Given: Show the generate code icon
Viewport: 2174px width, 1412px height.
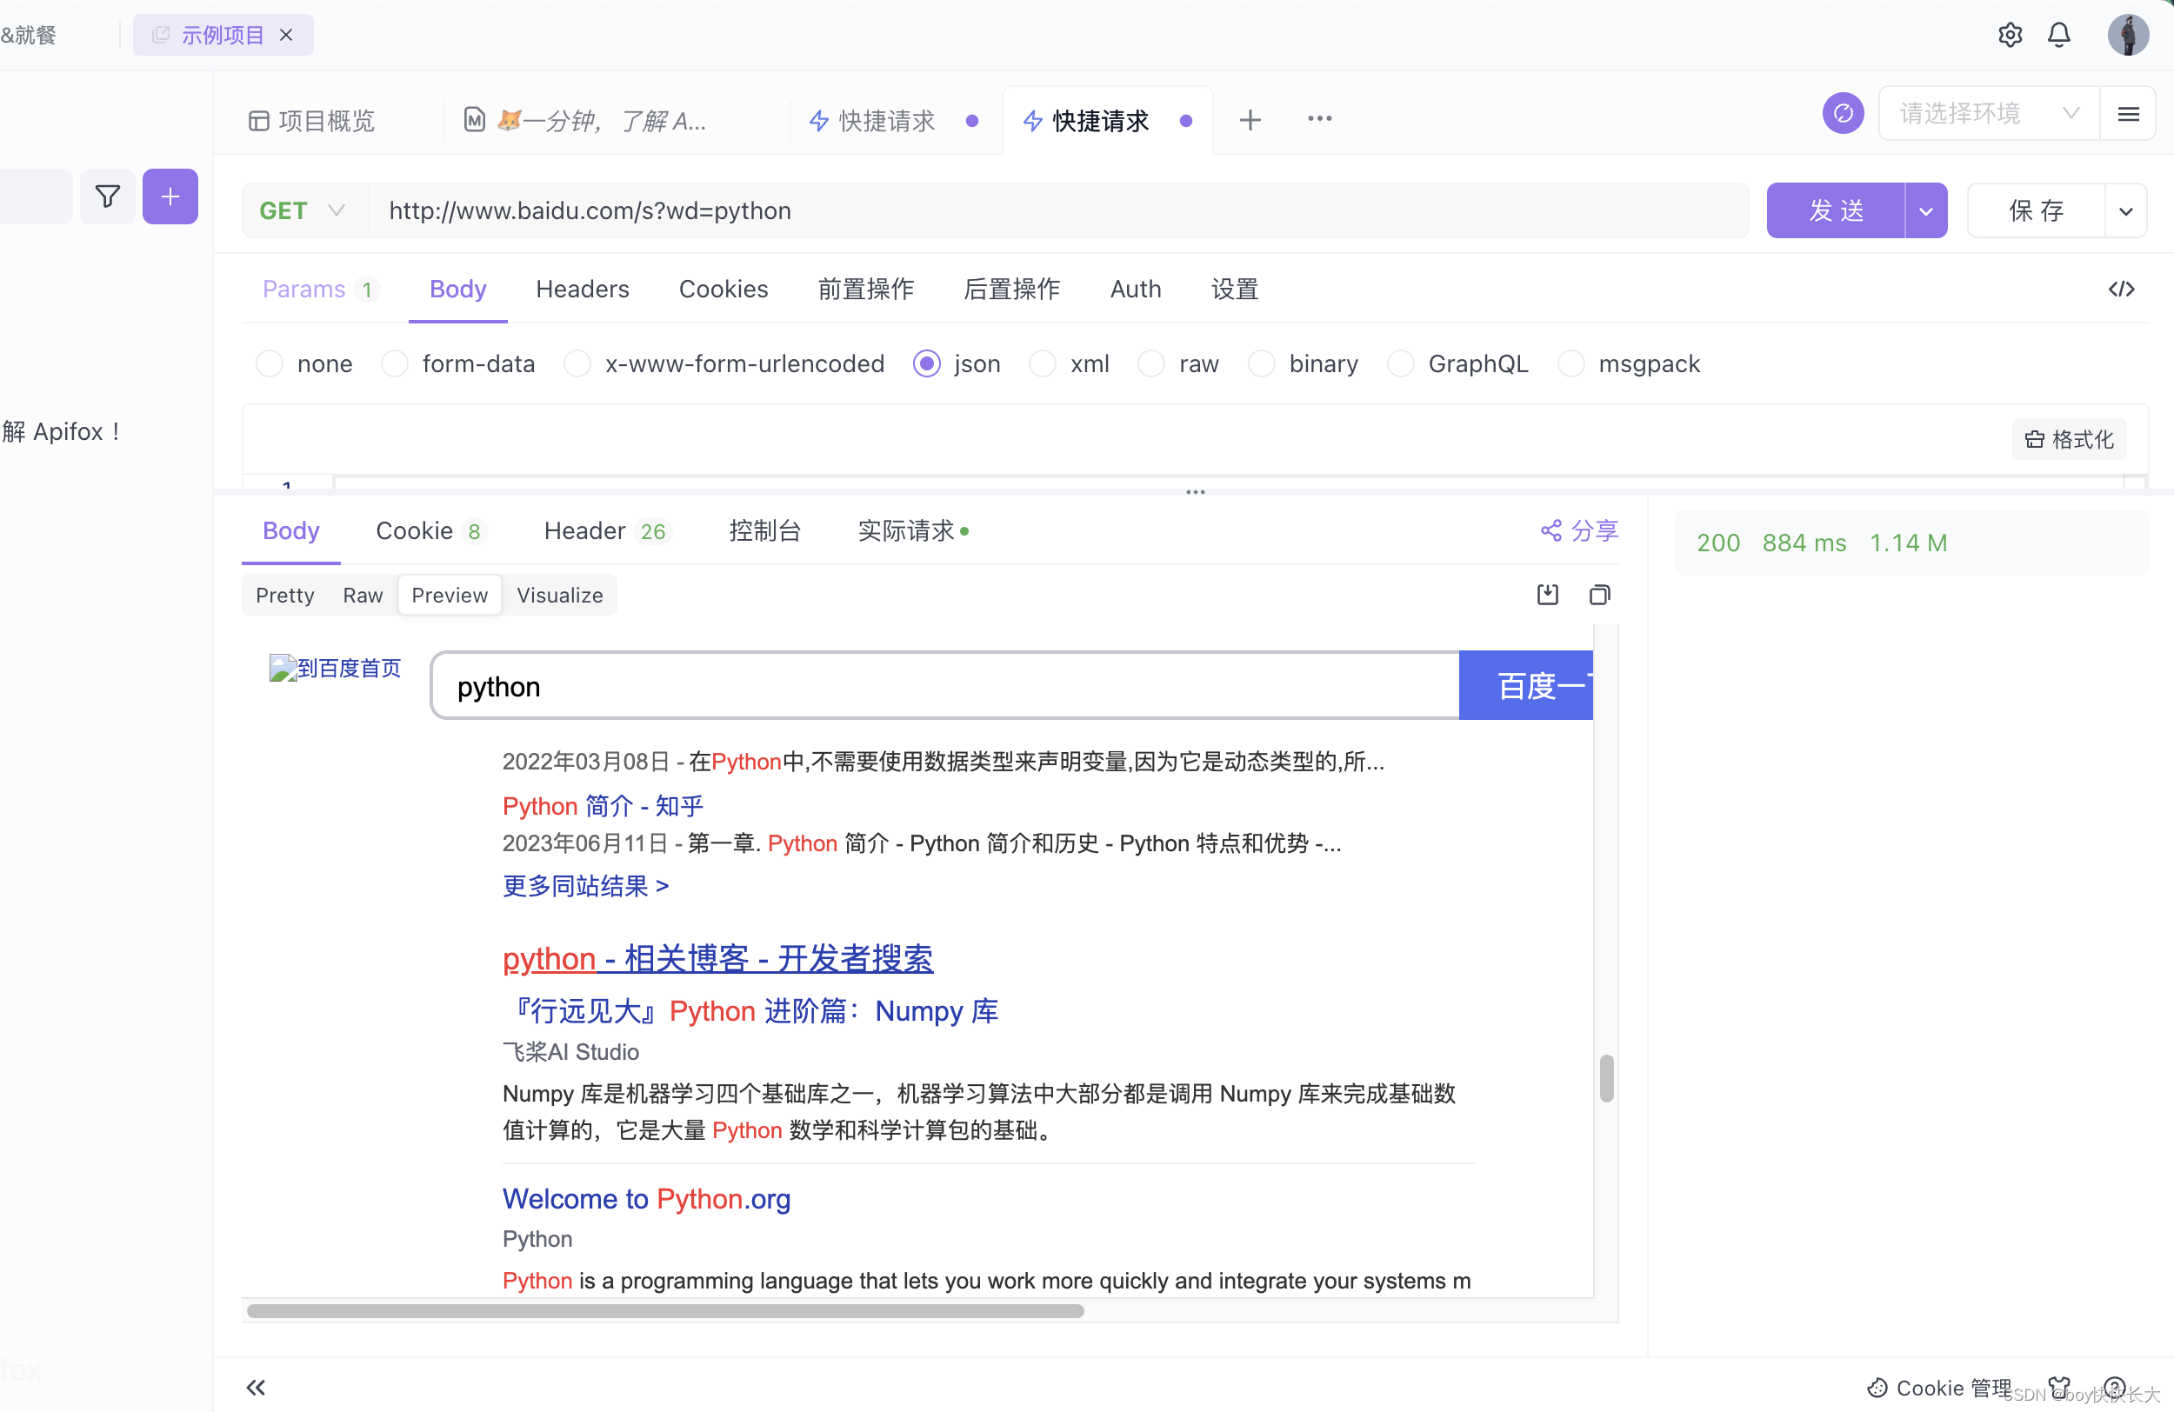Looking at the screenshot, I should (x=2121, y=290).
